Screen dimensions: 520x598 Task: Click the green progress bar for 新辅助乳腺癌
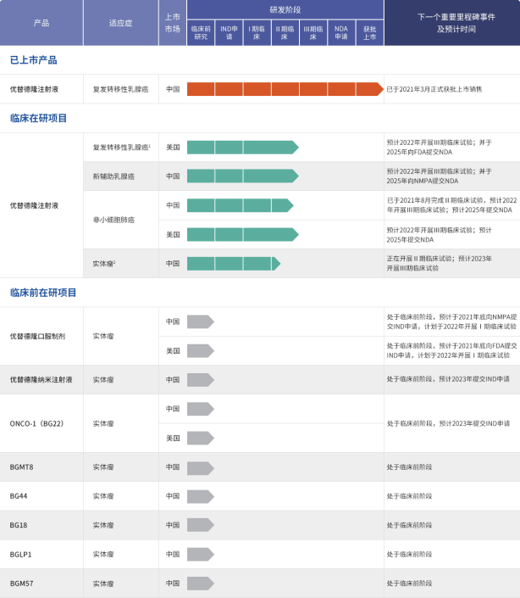click(x=242, y=176)
